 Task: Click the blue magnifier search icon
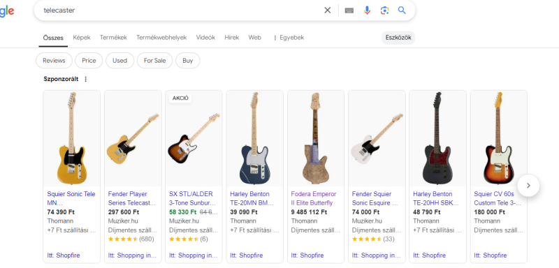[x=402, y=10]
